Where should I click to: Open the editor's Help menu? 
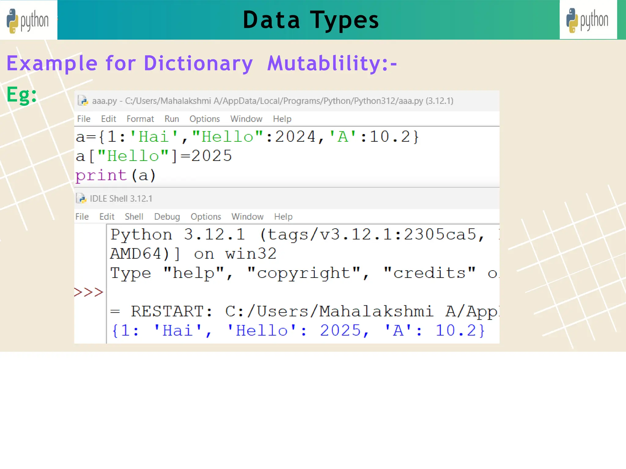point(282,119)
